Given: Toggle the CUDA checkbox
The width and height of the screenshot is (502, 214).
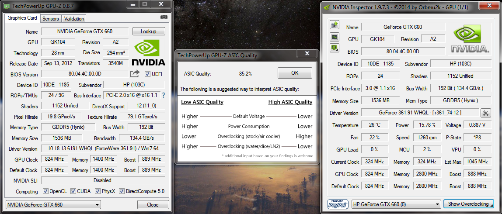Looking at the screenshot, I should click(73, 191).
